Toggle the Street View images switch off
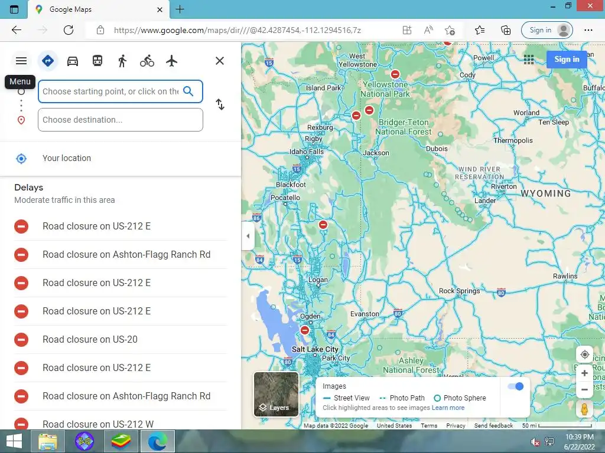This screenshot has width=605, height=453. point(515,386)
